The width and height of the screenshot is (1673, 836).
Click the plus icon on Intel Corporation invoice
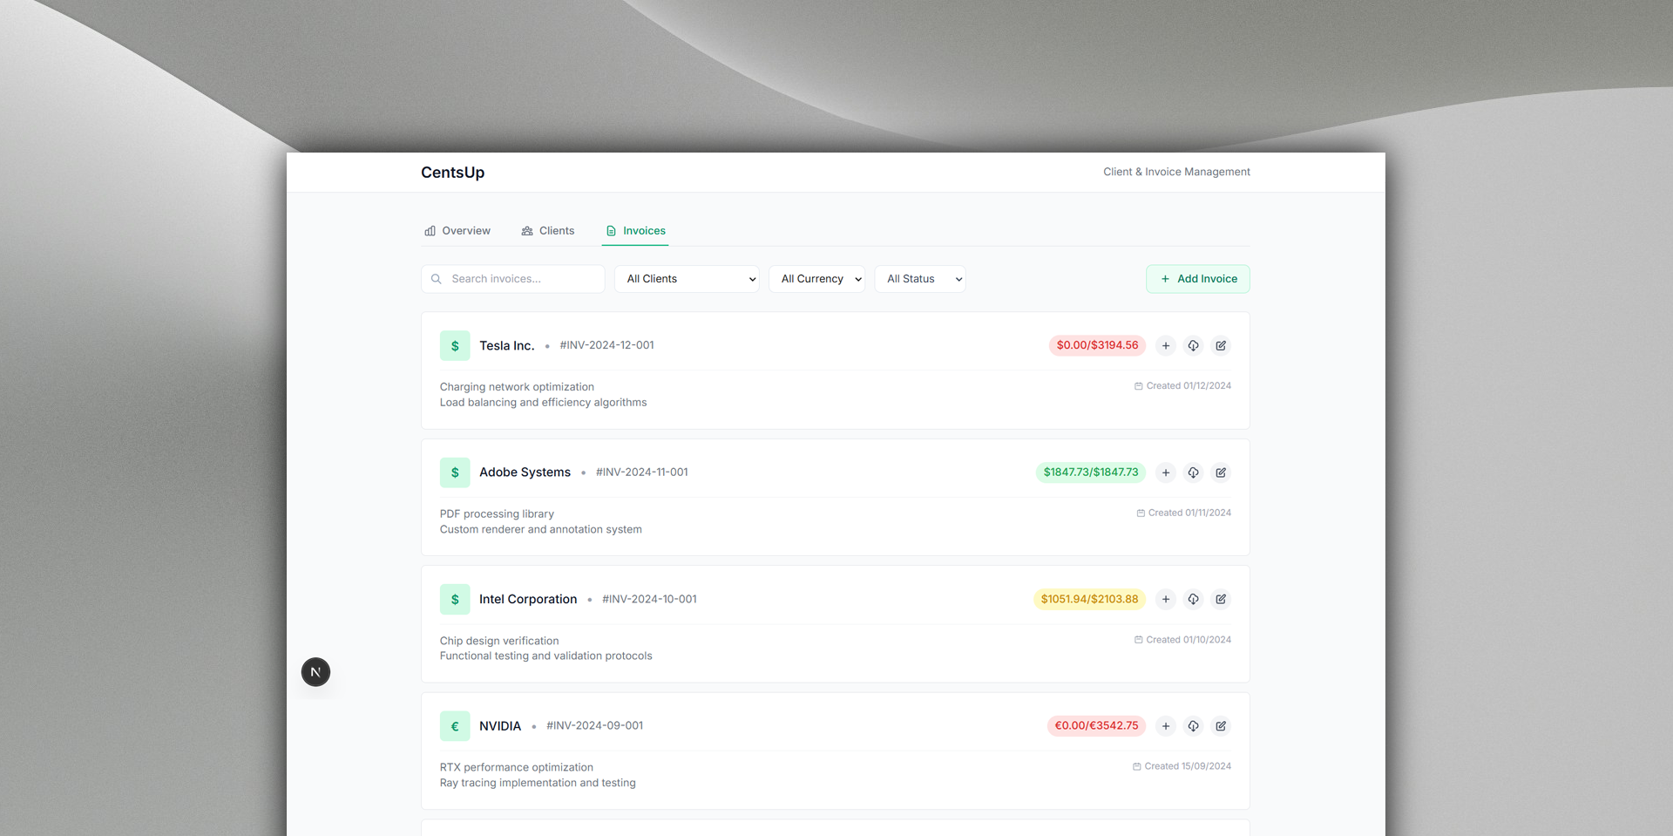[1165, 600]
